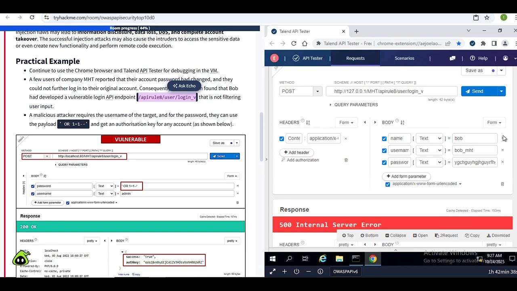Screen dimensions: 517x291
Task: Reload the Talend API Tester browser page
Action: click(294, 43)
